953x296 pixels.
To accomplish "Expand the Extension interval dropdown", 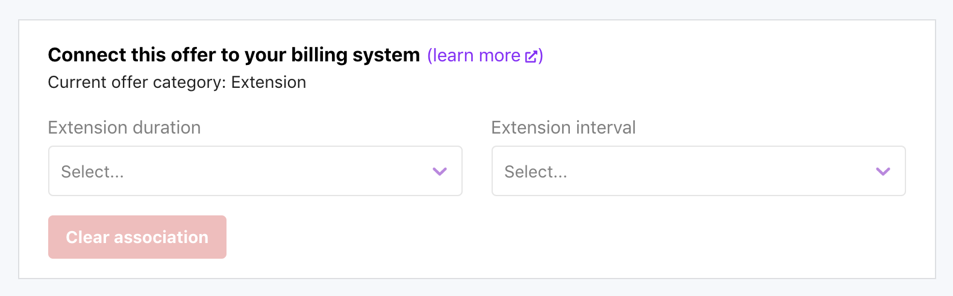I will pyautogui.click(x=698, y=171).
